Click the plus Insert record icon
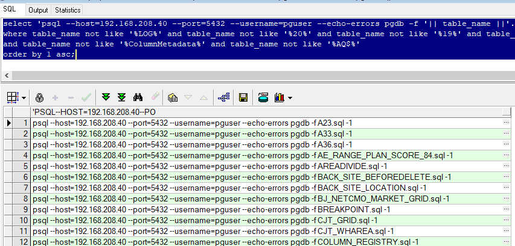Image resolution: width=515 pixels, height=246 pixels. [55, 97]
